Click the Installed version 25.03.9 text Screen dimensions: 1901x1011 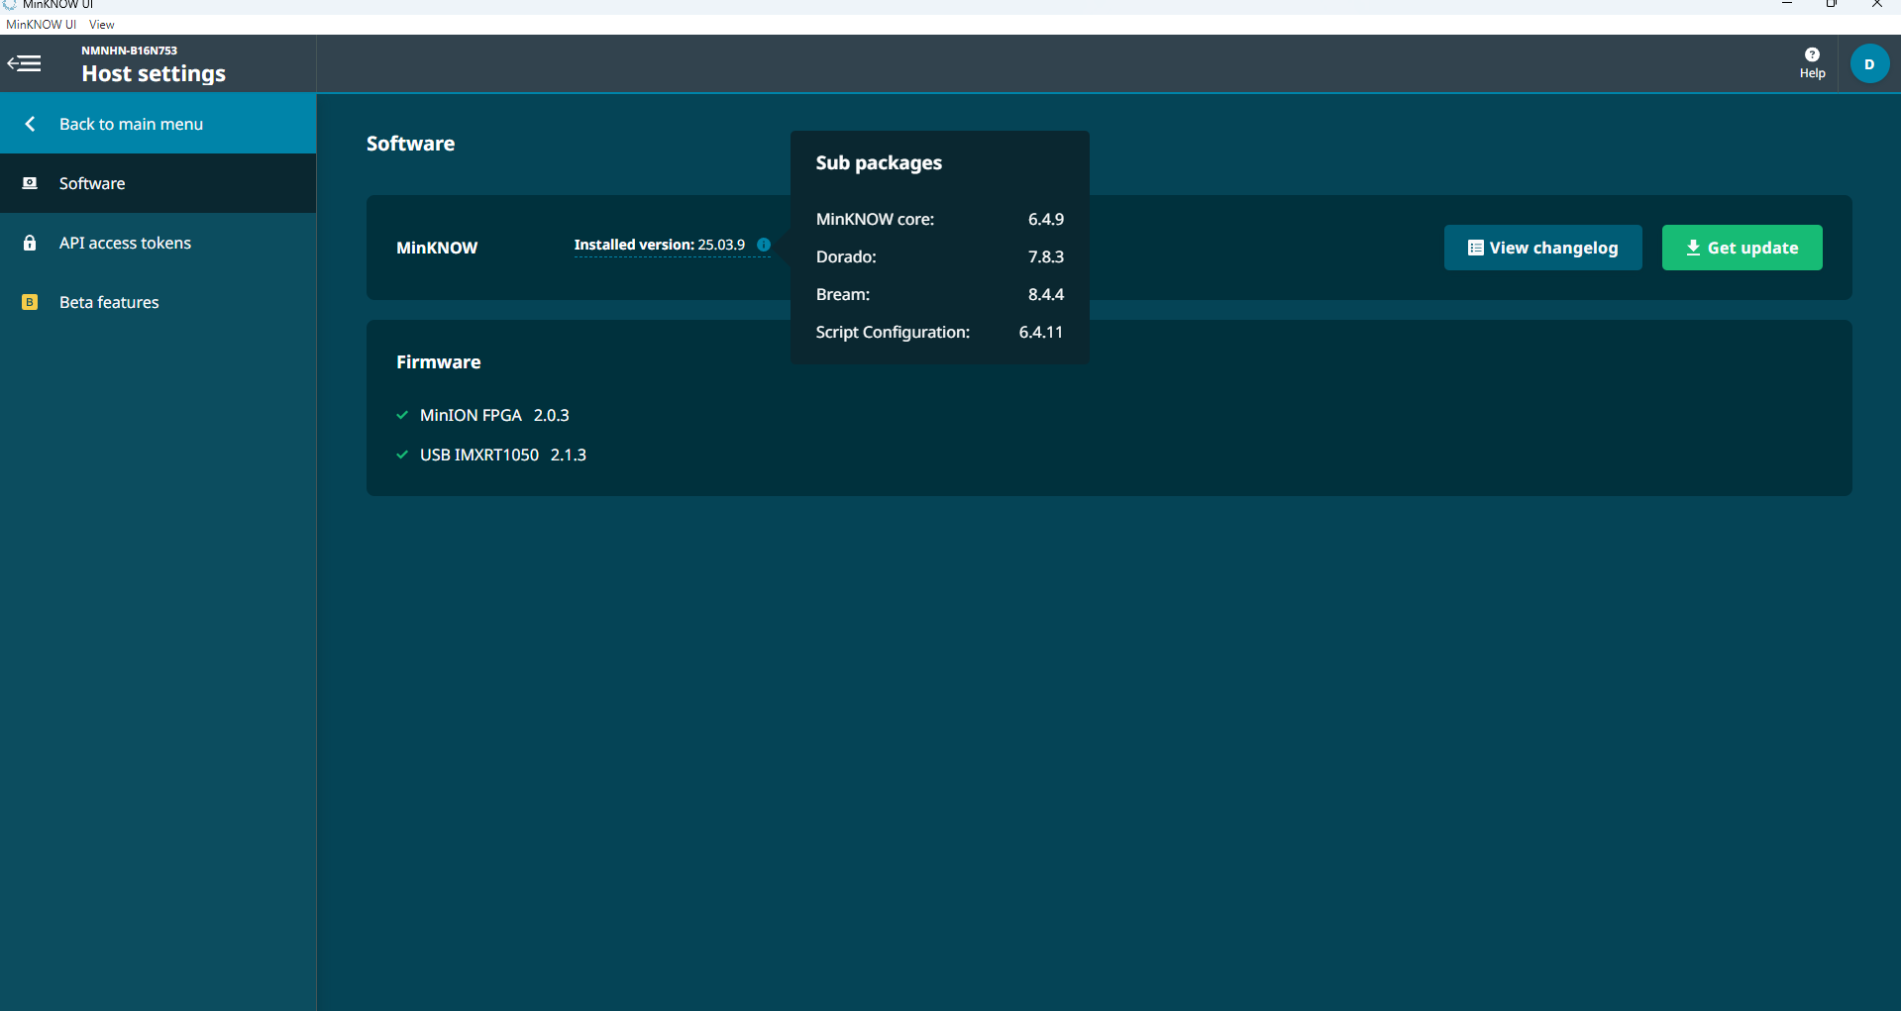coord(659,245)
